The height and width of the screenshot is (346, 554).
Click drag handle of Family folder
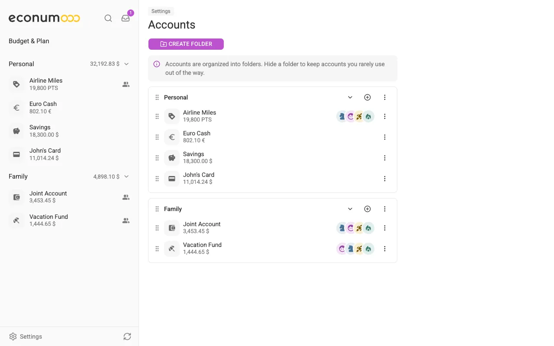point(157,209)
